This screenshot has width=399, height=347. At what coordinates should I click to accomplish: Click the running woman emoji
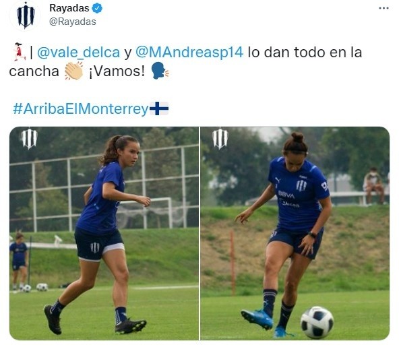point(20,52)
